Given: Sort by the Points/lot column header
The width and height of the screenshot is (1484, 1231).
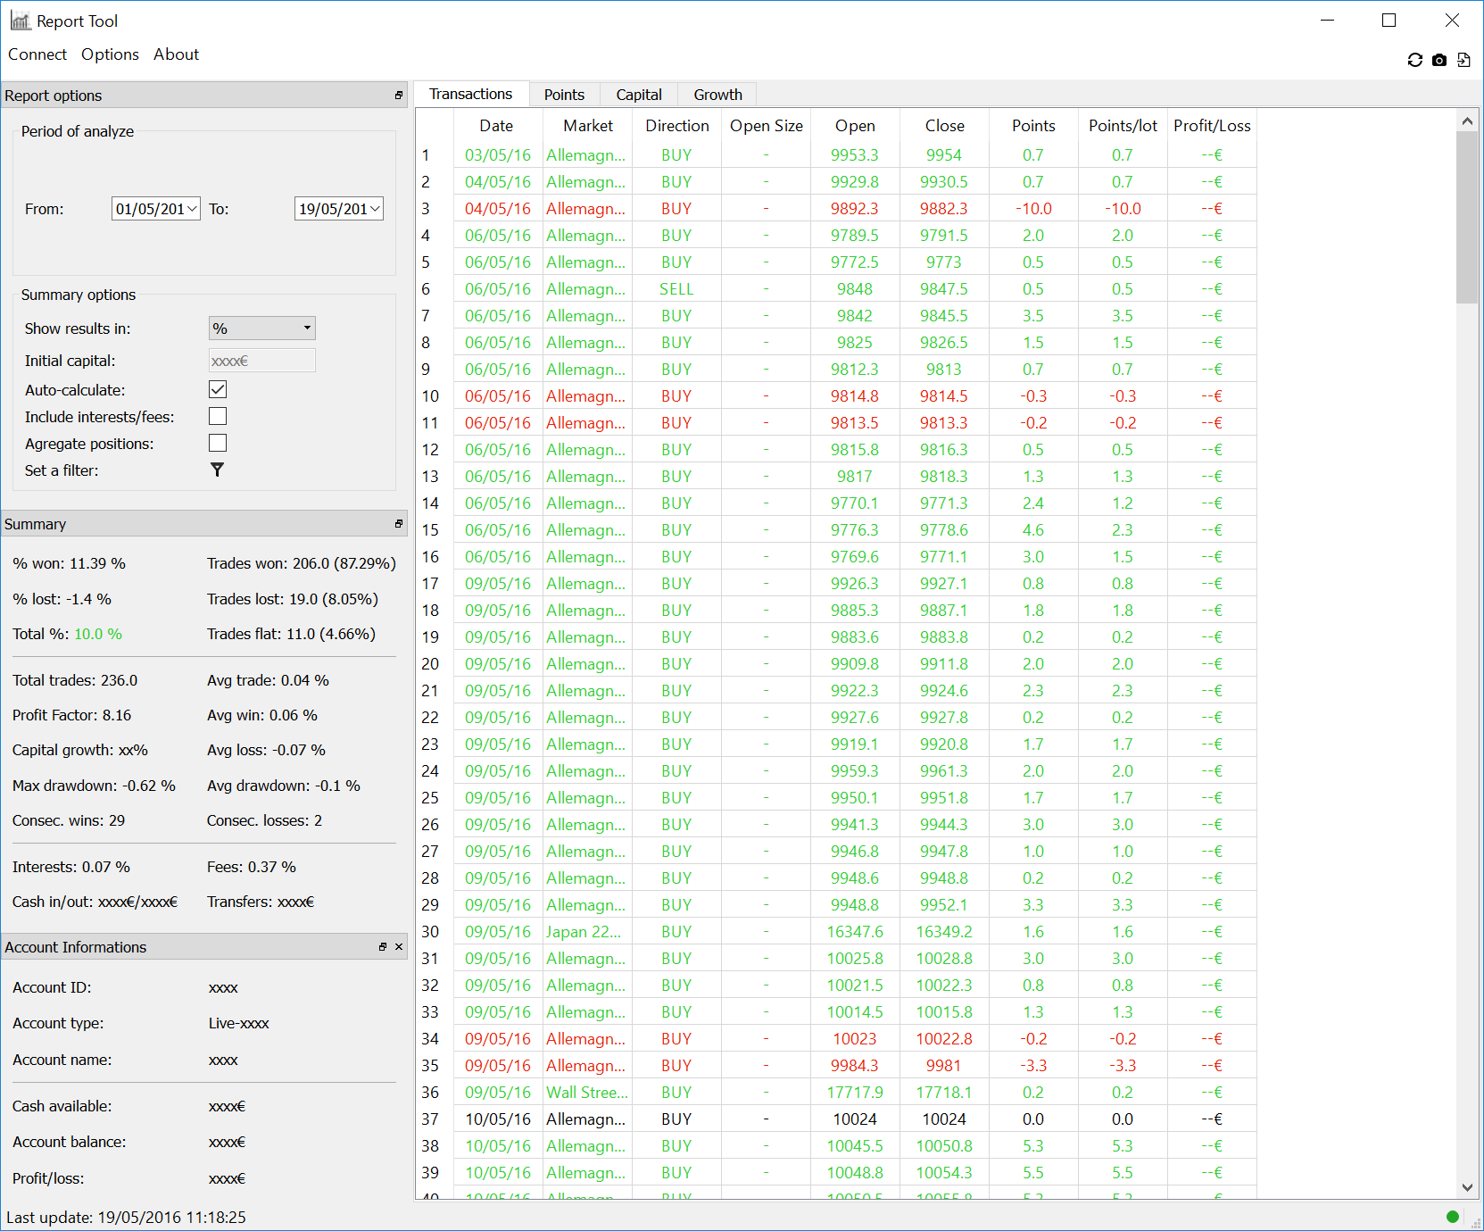Looking at the screenshot, I should (x=1123, y=126).
